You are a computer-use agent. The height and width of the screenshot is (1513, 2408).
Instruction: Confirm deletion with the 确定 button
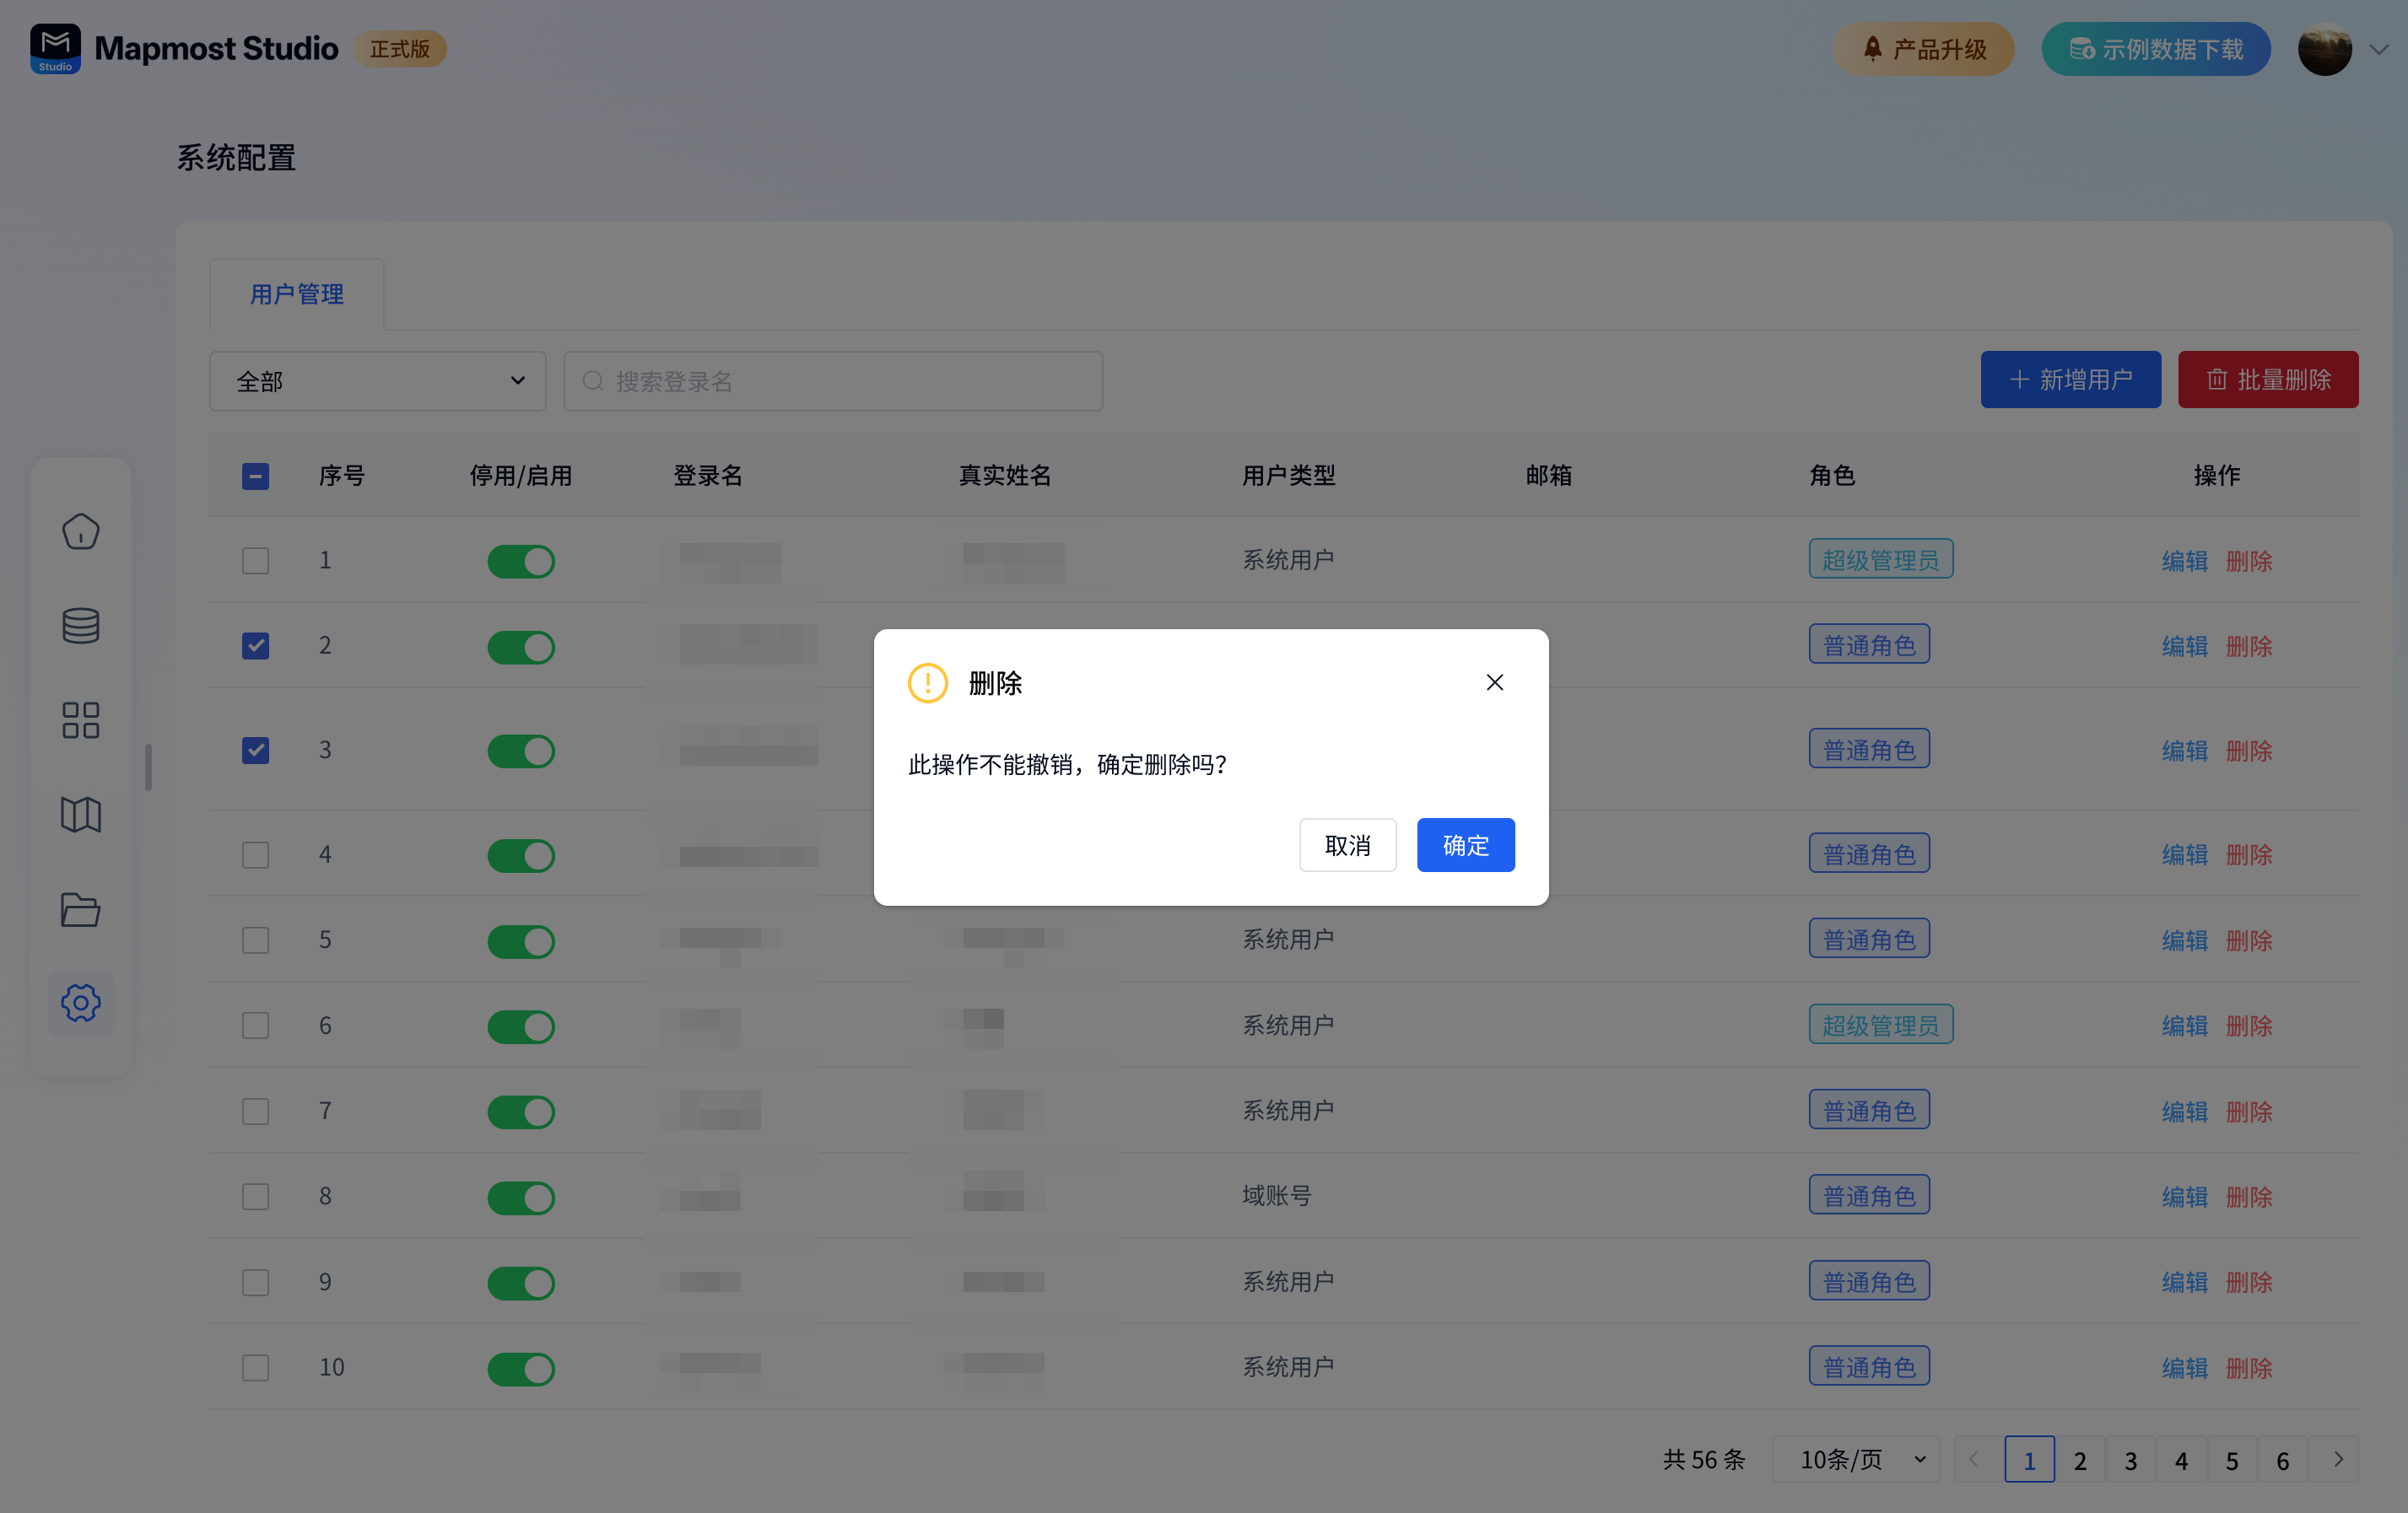(1464, 845)
